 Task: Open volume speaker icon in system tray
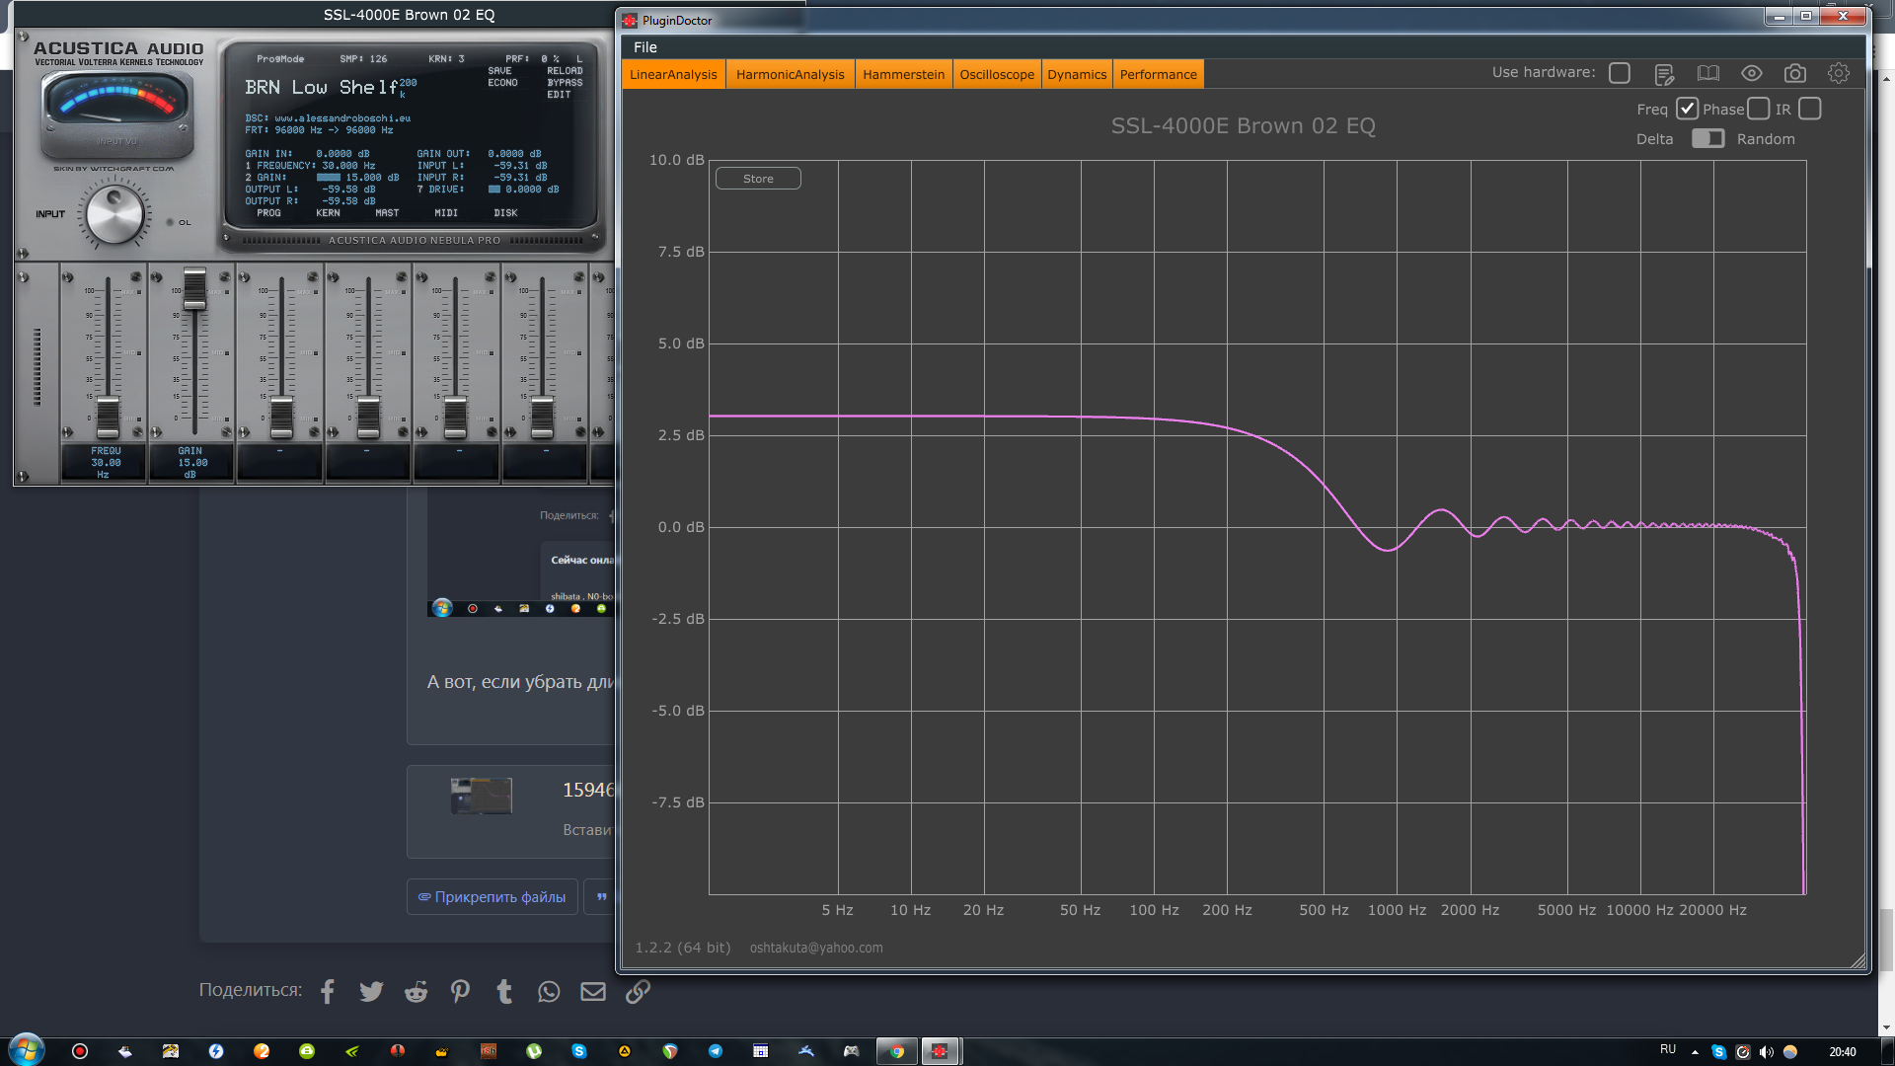click(x=1767, y=1052)
